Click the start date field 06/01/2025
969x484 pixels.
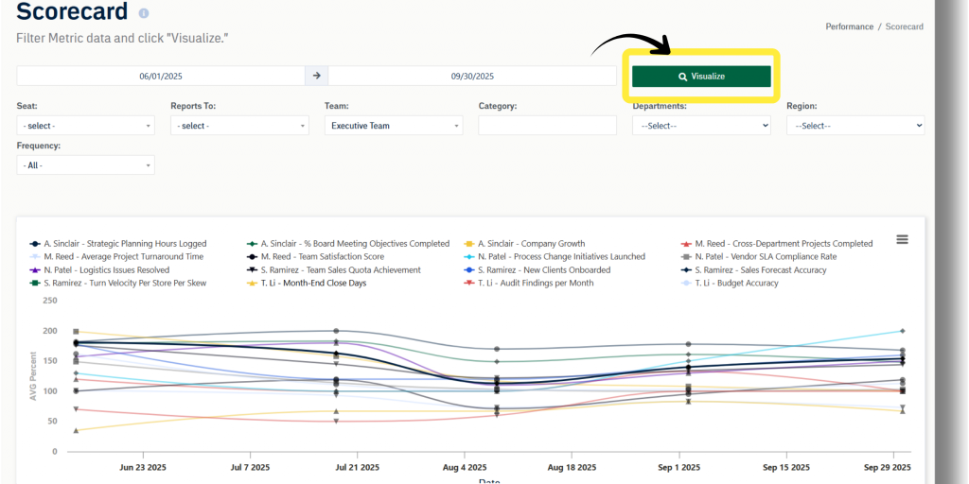pos(159,76)
